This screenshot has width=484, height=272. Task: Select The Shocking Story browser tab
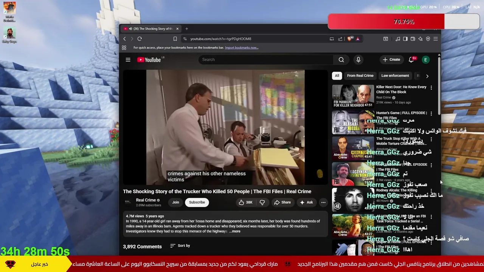(x=151, y=29)
